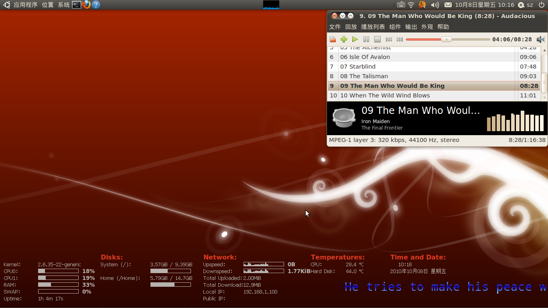Open the 外观 menu

click(x=427, y=27)
